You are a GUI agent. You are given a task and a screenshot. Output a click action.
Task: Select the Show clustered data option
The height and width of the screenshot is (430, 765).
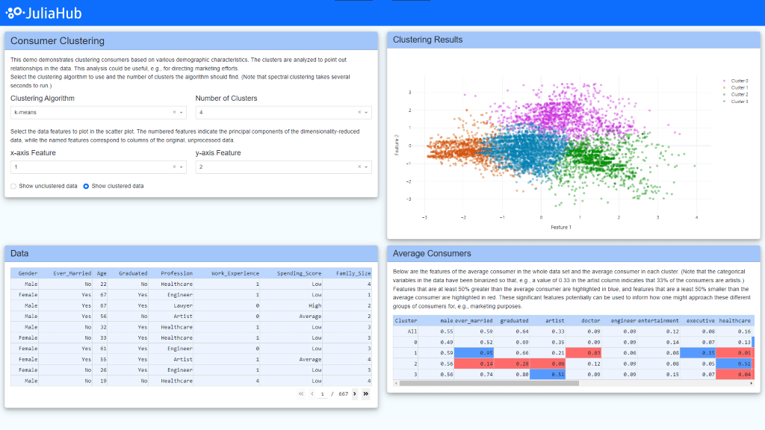point(86,186)
